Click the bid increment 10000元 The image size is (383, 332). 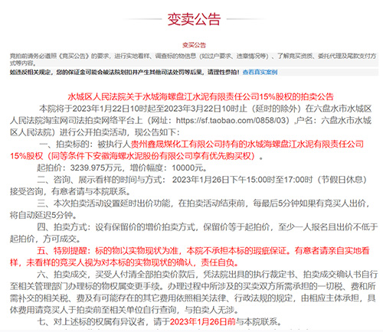pos(188,168)
